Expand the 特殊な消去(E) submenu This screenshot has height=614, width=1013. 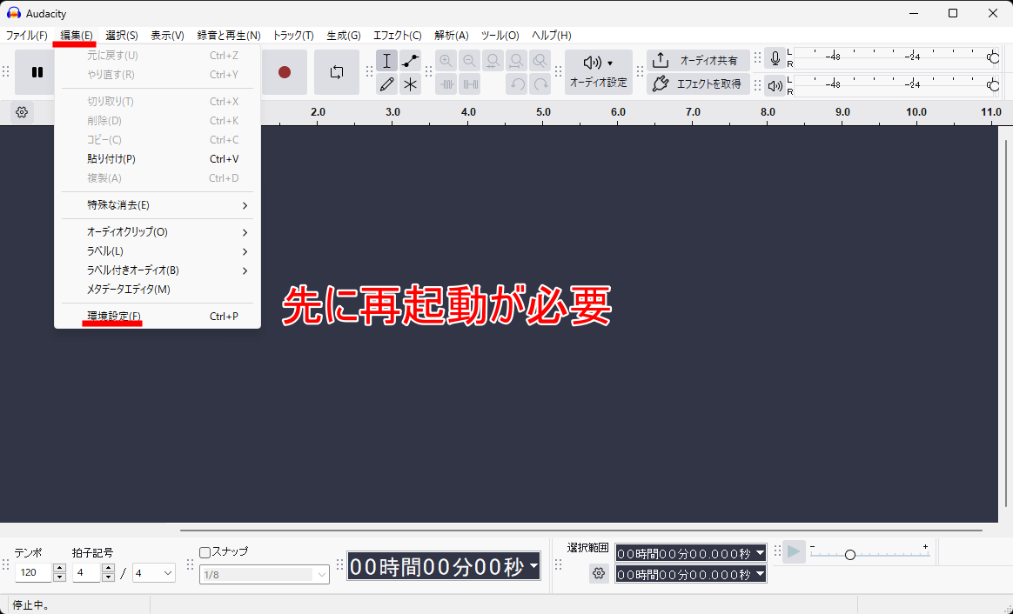[157, 205]
